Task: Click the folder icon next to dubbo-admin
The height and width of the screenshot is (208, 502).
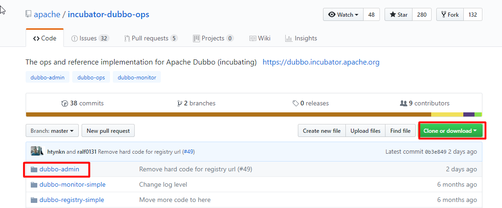Action: (x=34, y=169)
